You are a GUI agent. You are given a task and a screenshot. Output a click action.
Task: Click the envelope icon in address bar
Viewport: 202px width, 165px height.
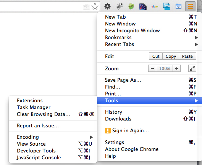click(x=86, y=7)
